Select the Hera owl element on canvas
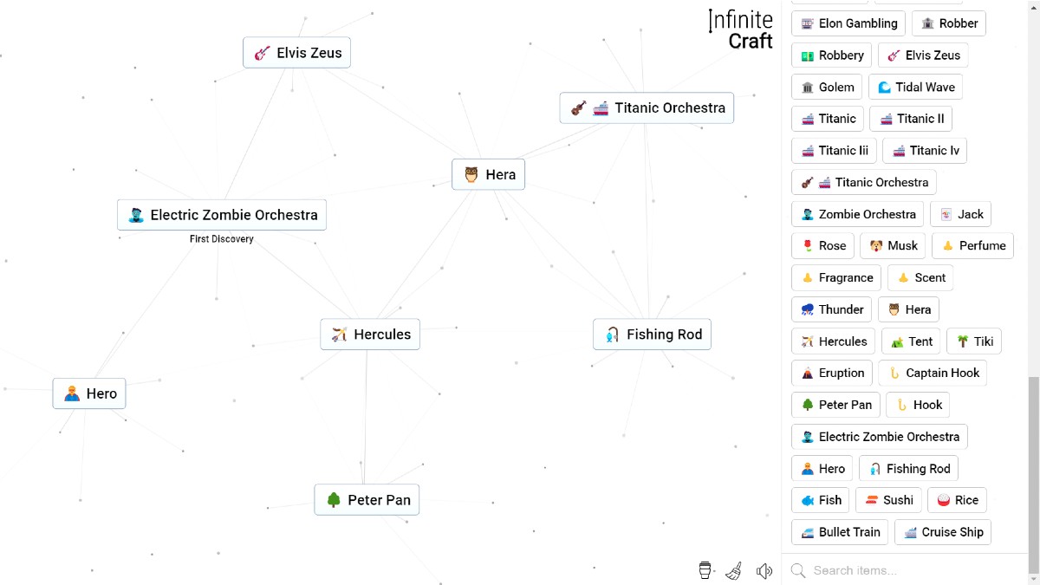1040x585 pixels. (x=489, y=174)
